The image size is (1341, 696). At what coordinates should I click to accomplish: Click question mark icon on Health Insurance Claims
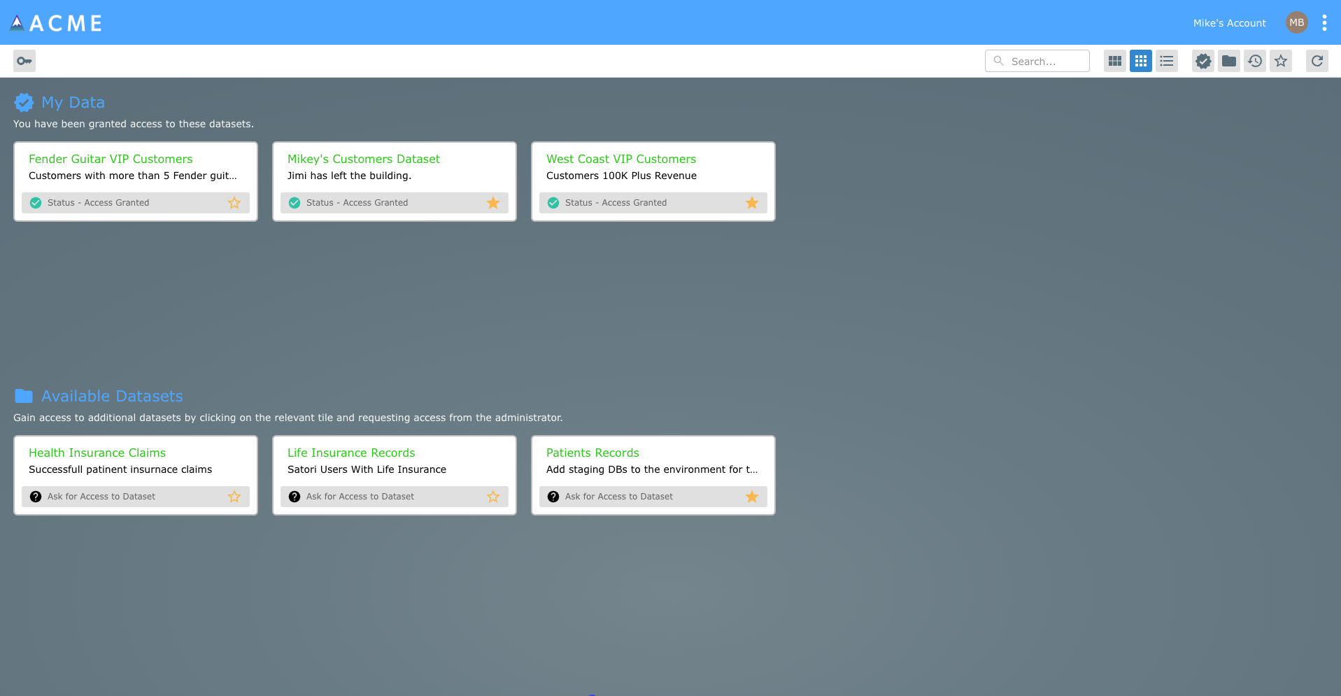click(36, 497)
